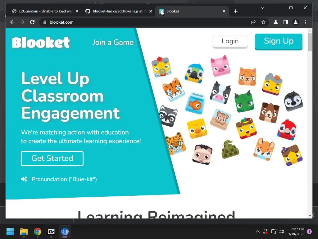318x239 pixels.
Task: Click the browser forward arrow
Action: pyautogui.click(x=22, y=22)
